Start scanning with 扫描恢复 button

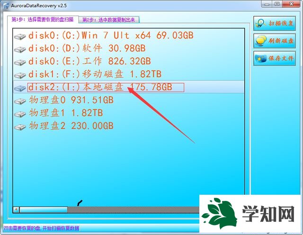point(275,23)
